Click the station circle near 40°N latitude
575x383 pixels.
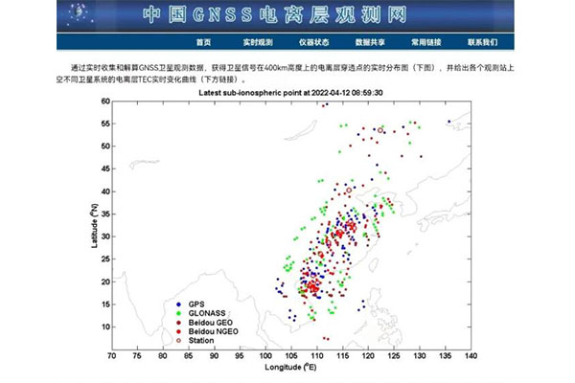tap(349, 190)
